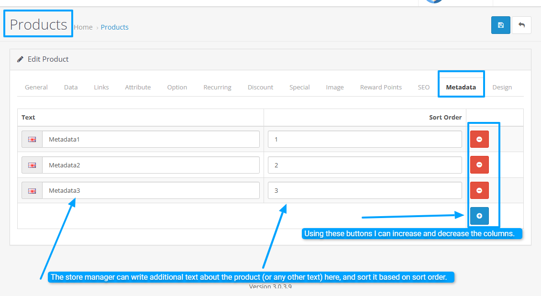The width and height of the screenshot is (541, 296).
Task: Click the language flag beside Metadata1
Action: [x=32, y=140]
